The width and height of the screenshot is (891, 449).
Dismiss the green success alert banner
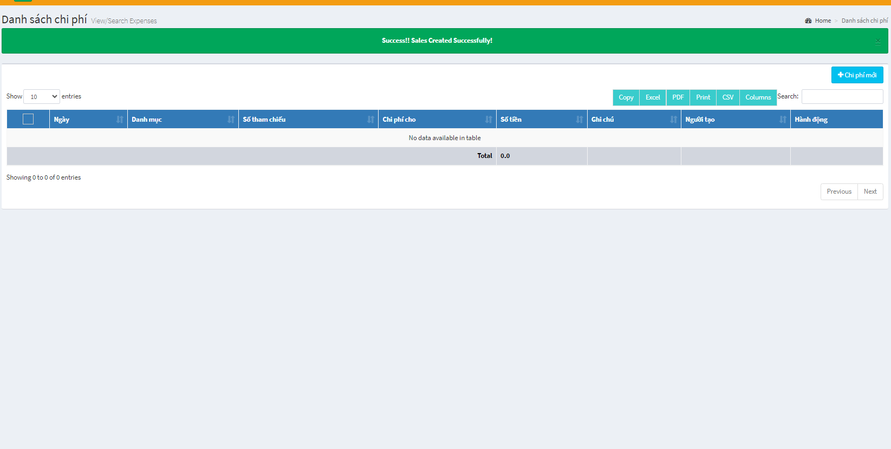point(877,41)
